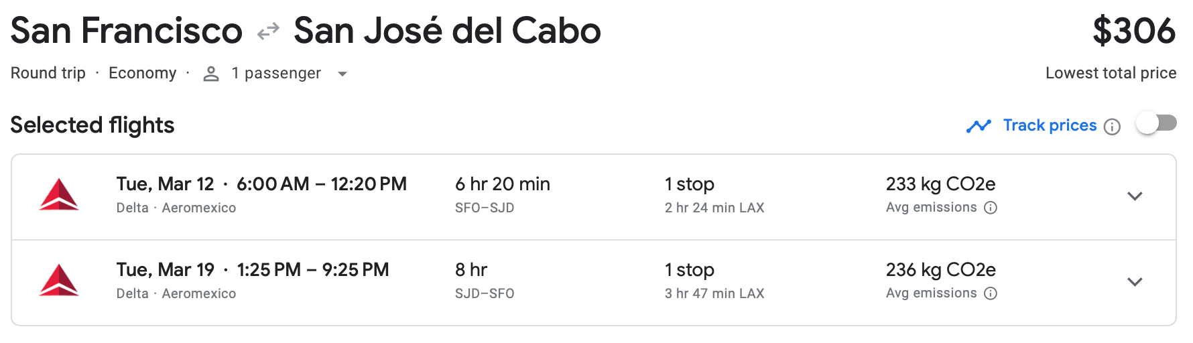Screen dimensions: 1193x343
Task: Select the Tue, Mar 19 returning flight row
Action: (253, 270)
